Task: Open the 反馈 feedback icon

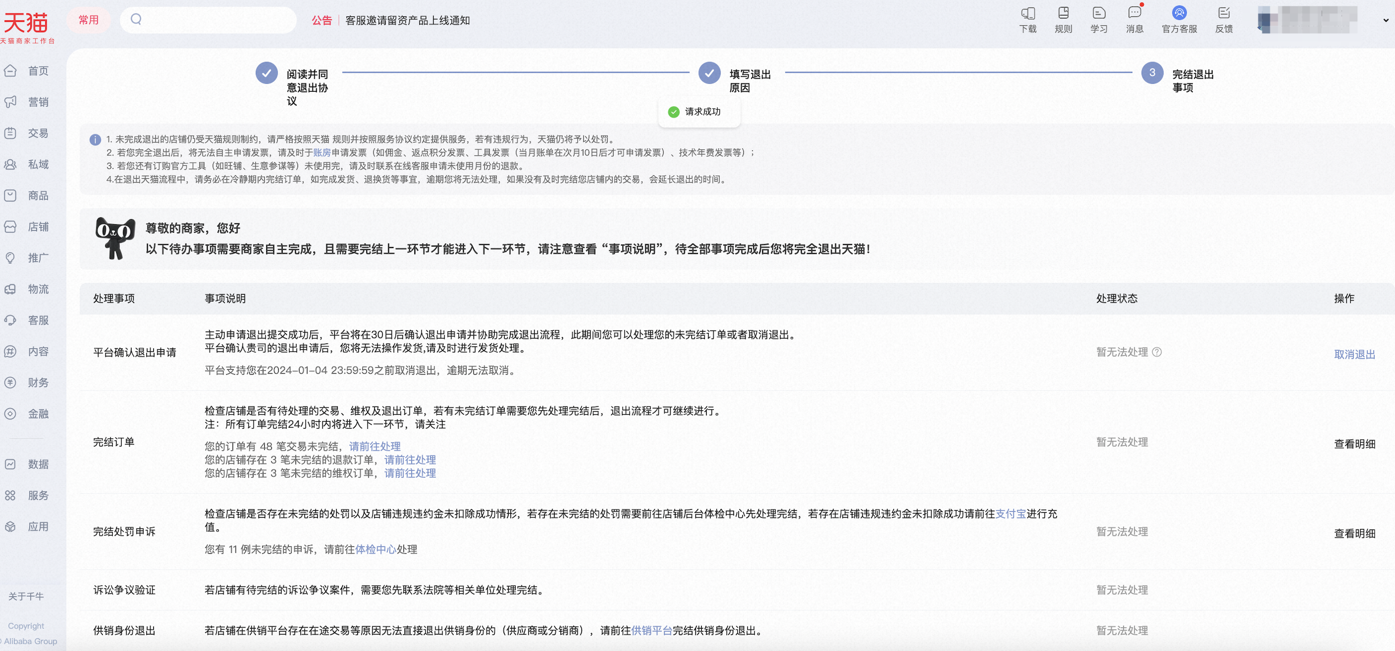Action: tap(1224, 13)
